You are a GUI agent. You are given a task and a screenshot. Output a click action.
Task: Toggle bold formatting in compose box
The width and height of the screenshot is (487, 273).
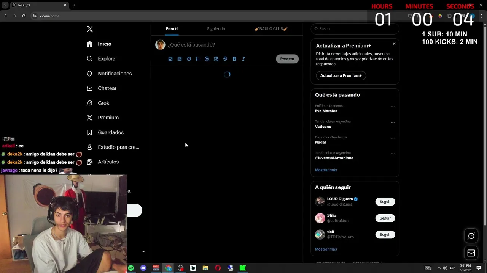tap(234, 59)
